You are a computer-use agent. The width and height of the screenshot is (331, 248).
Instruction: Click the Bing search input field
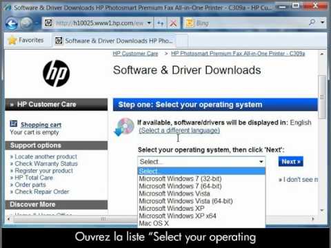coord(250,23)
